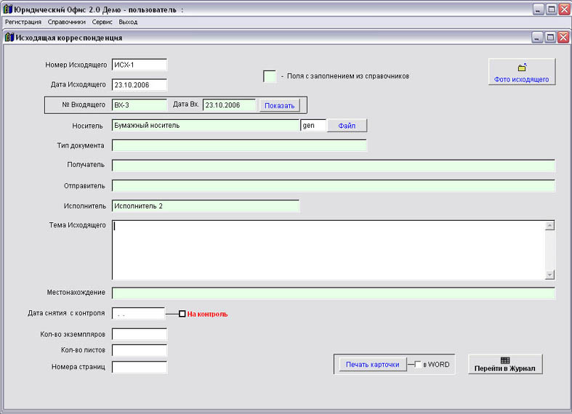Image resolution: width=572 pixels, height=414 pixels.
Task: Click the Тема text area scroll-down arrow
Action: (549, 275)
